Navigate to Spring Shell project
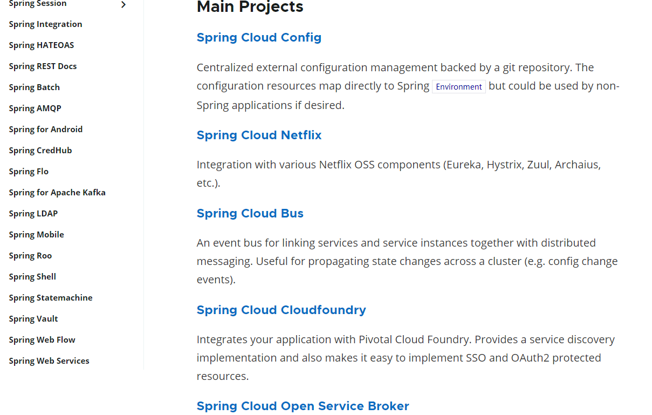Screen dimensions: 652x415 point(33,277)
